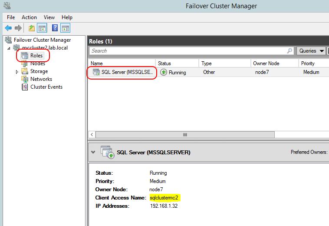Expand the Storage tree node
Viewport: 329px width, 226px height.
tap(17, 72)
